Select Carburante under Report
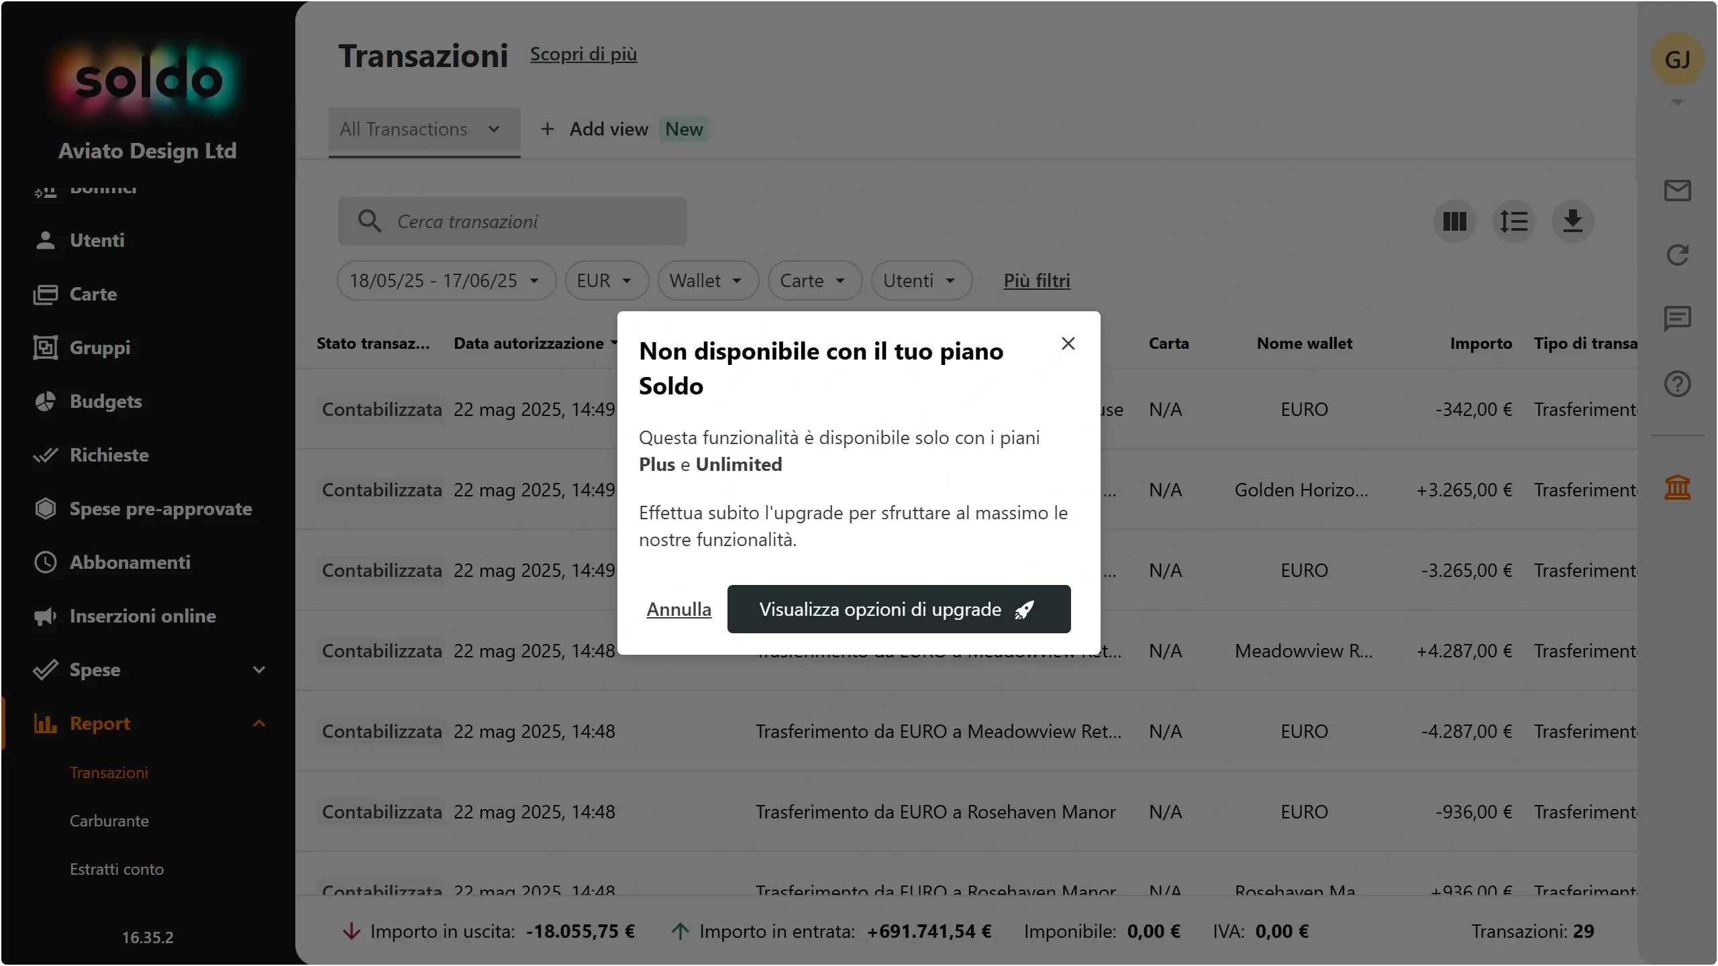Viewport: 1718px width, 966px height. [x=109, y=821]
